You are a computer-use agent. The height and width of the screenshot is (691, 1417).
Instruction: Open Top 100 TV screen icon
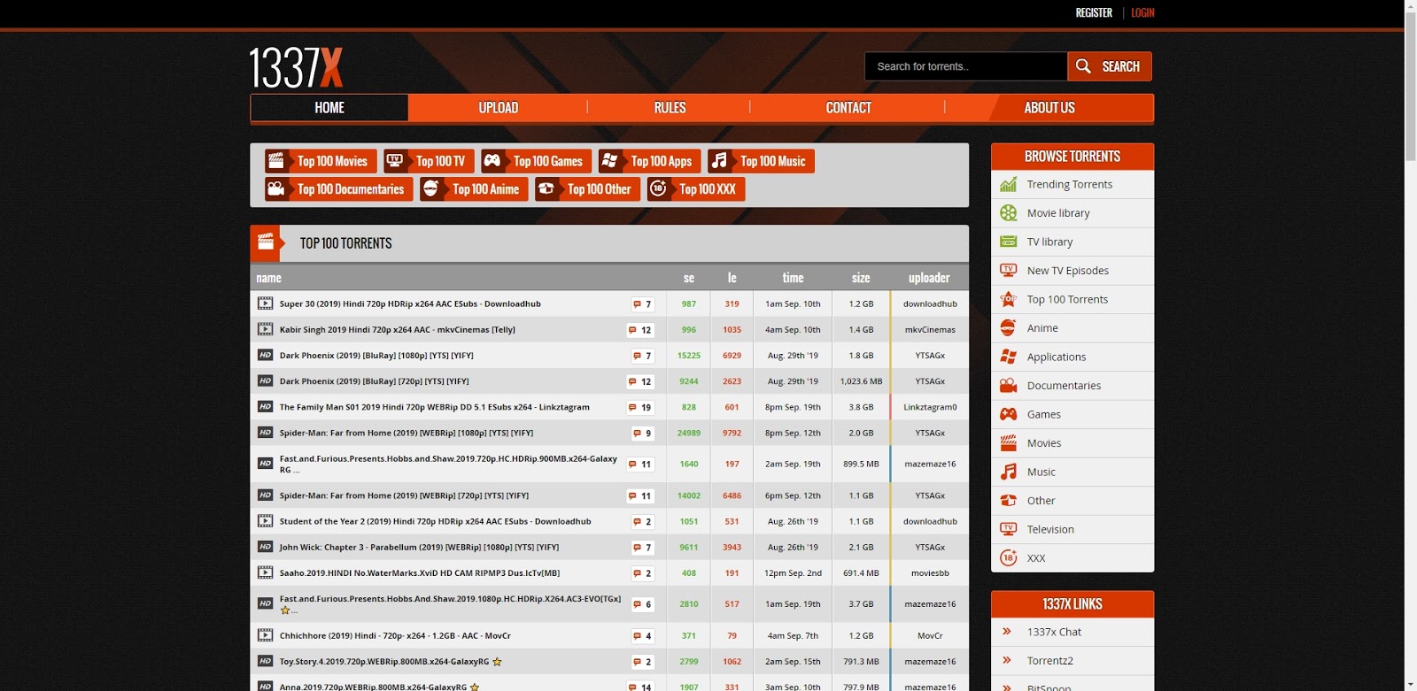point(395,161)
